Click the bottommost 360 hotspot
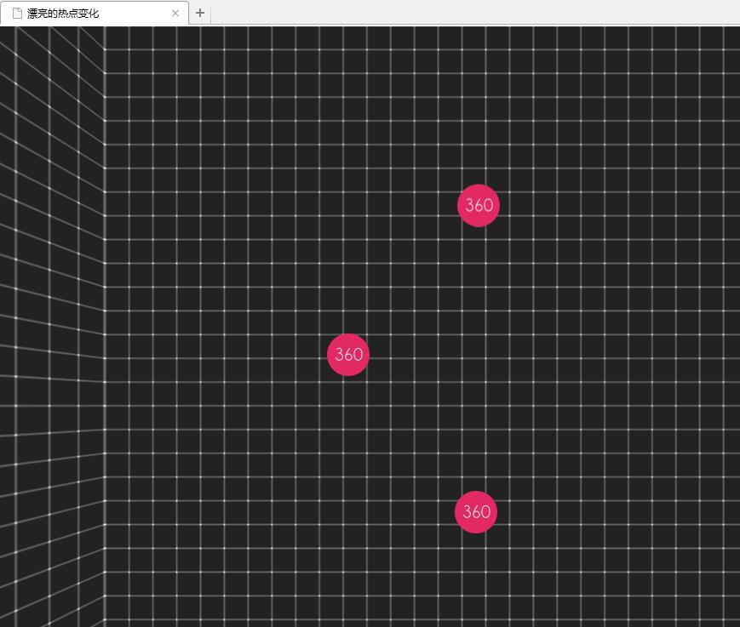 [476, 512]
